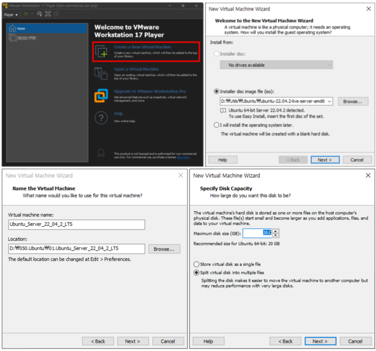Click Help in the Welcome wizard

223,159
